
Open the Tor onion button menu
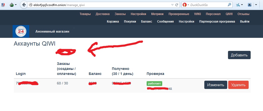pos(13,5)
